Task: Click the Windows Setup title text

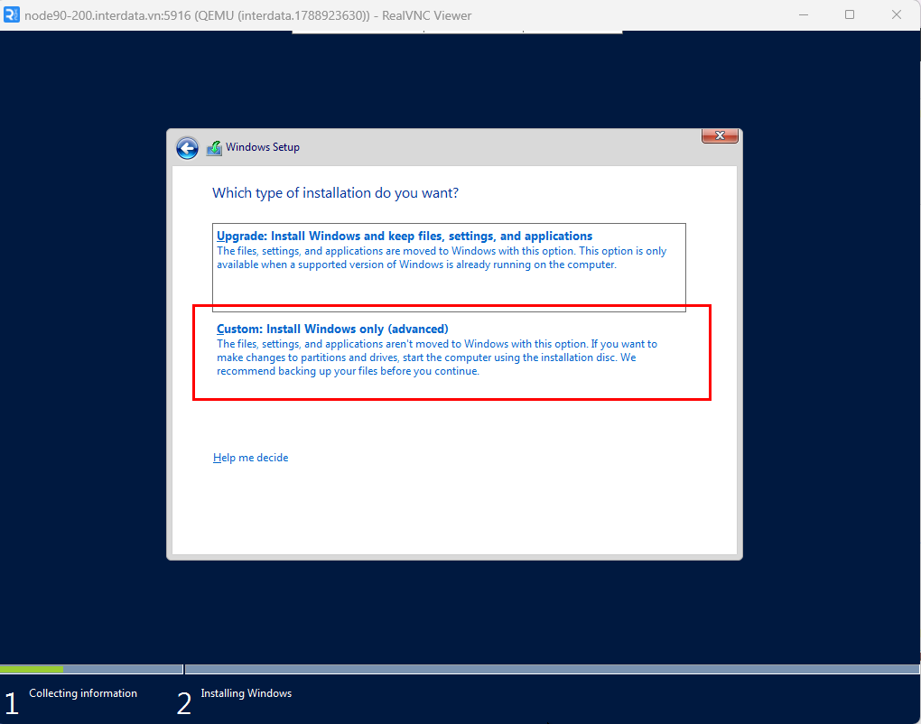Action: (x=263, y=147)
